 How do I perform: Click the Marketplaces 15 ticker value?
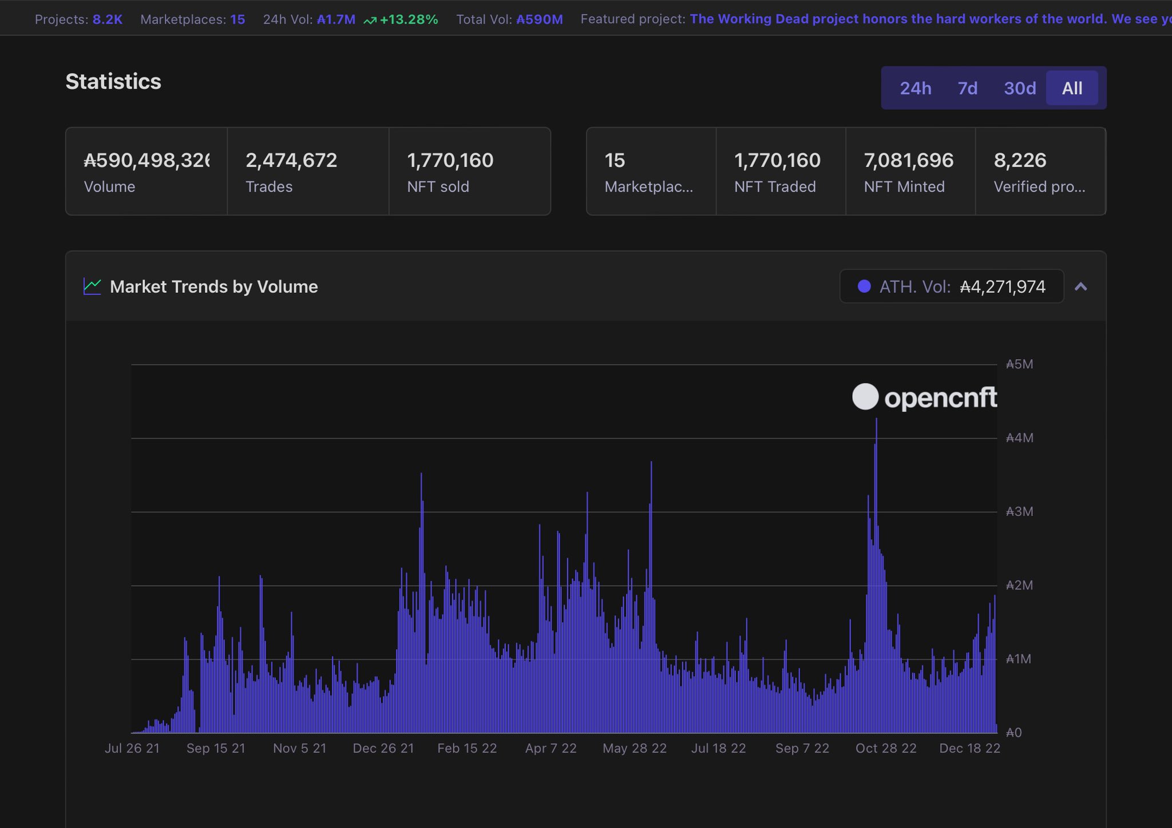[237, 19]
